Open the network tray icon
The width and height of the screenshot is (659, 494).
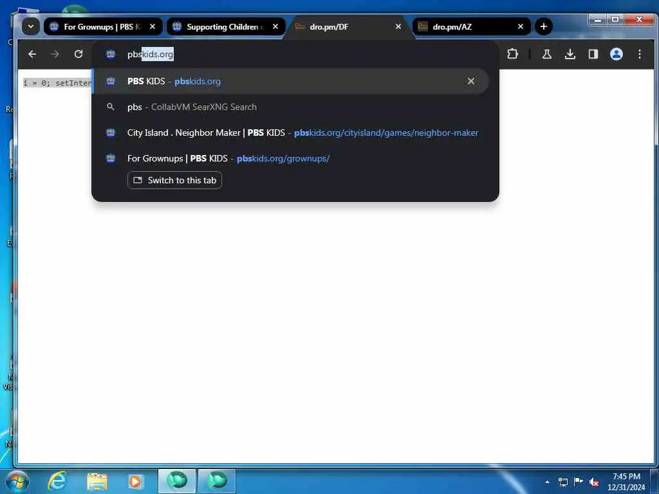point(562,482)
